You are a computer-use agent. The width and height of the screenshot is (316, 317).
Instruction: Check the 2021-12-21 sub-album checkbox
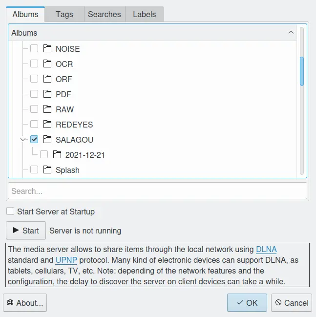[x=44, y=154]
